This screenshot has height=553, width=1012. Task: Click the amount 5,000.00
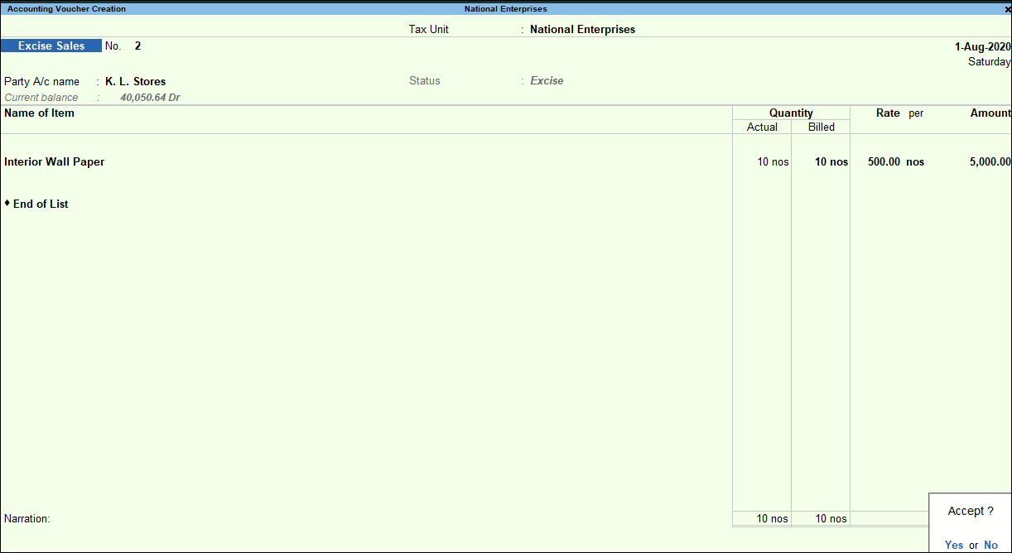pyautogui.click(x=990, y=162)
